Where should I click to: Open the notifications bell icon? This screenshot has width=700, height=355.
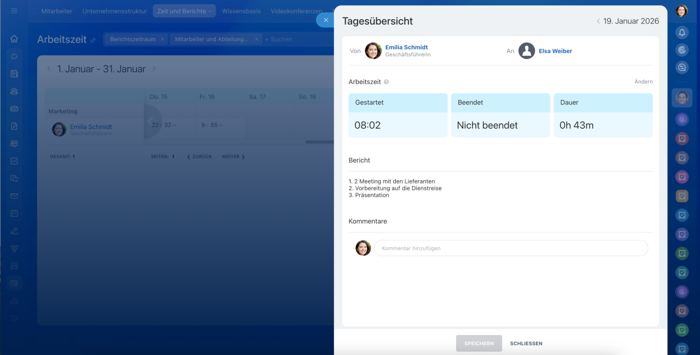tap(682, 32)
